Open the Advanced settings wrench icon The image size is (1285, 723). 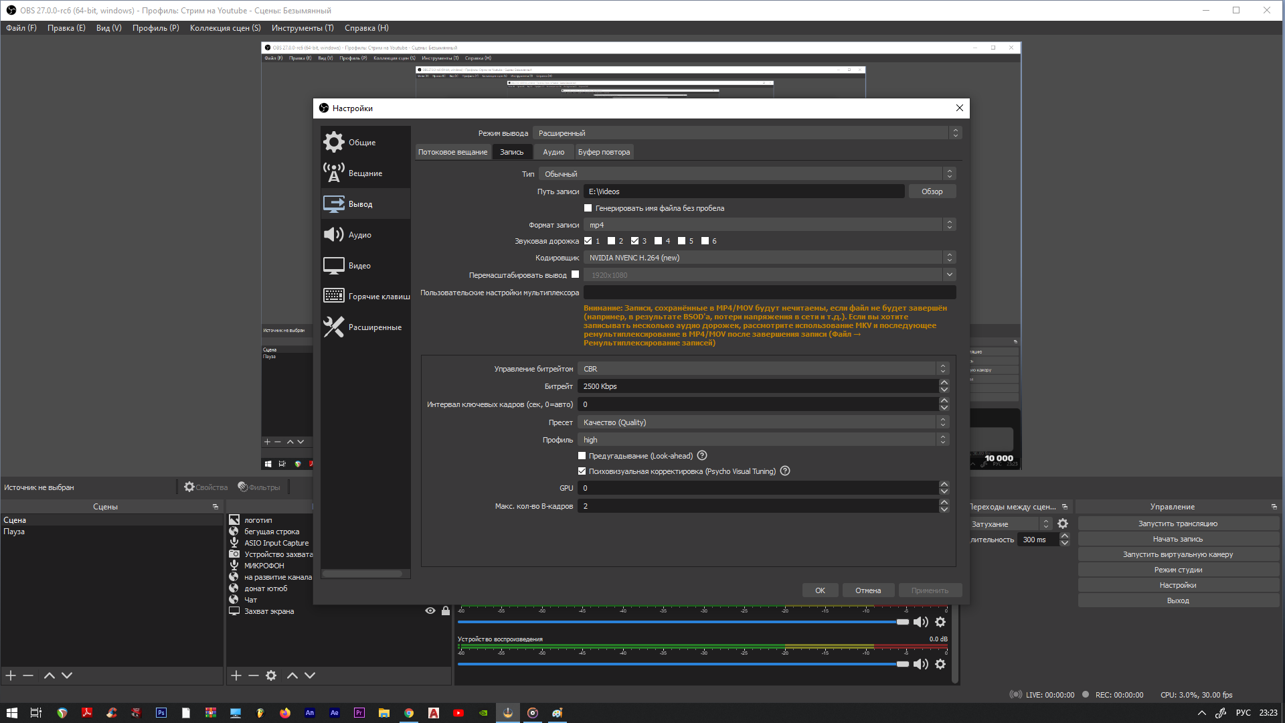click(x=333, y=327)
